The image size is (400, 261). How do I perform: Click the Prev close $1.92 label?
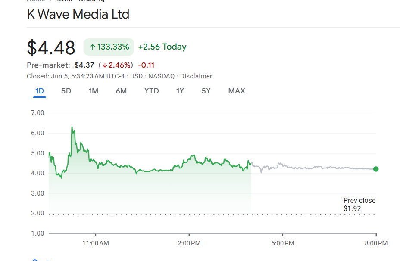[359, 205]
